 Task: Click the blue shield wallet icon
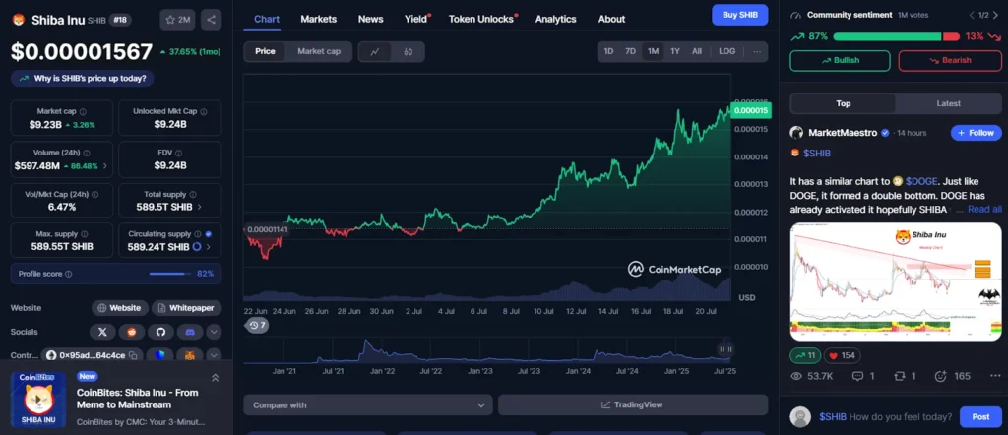pyautogui.click(x=160, y=355)
